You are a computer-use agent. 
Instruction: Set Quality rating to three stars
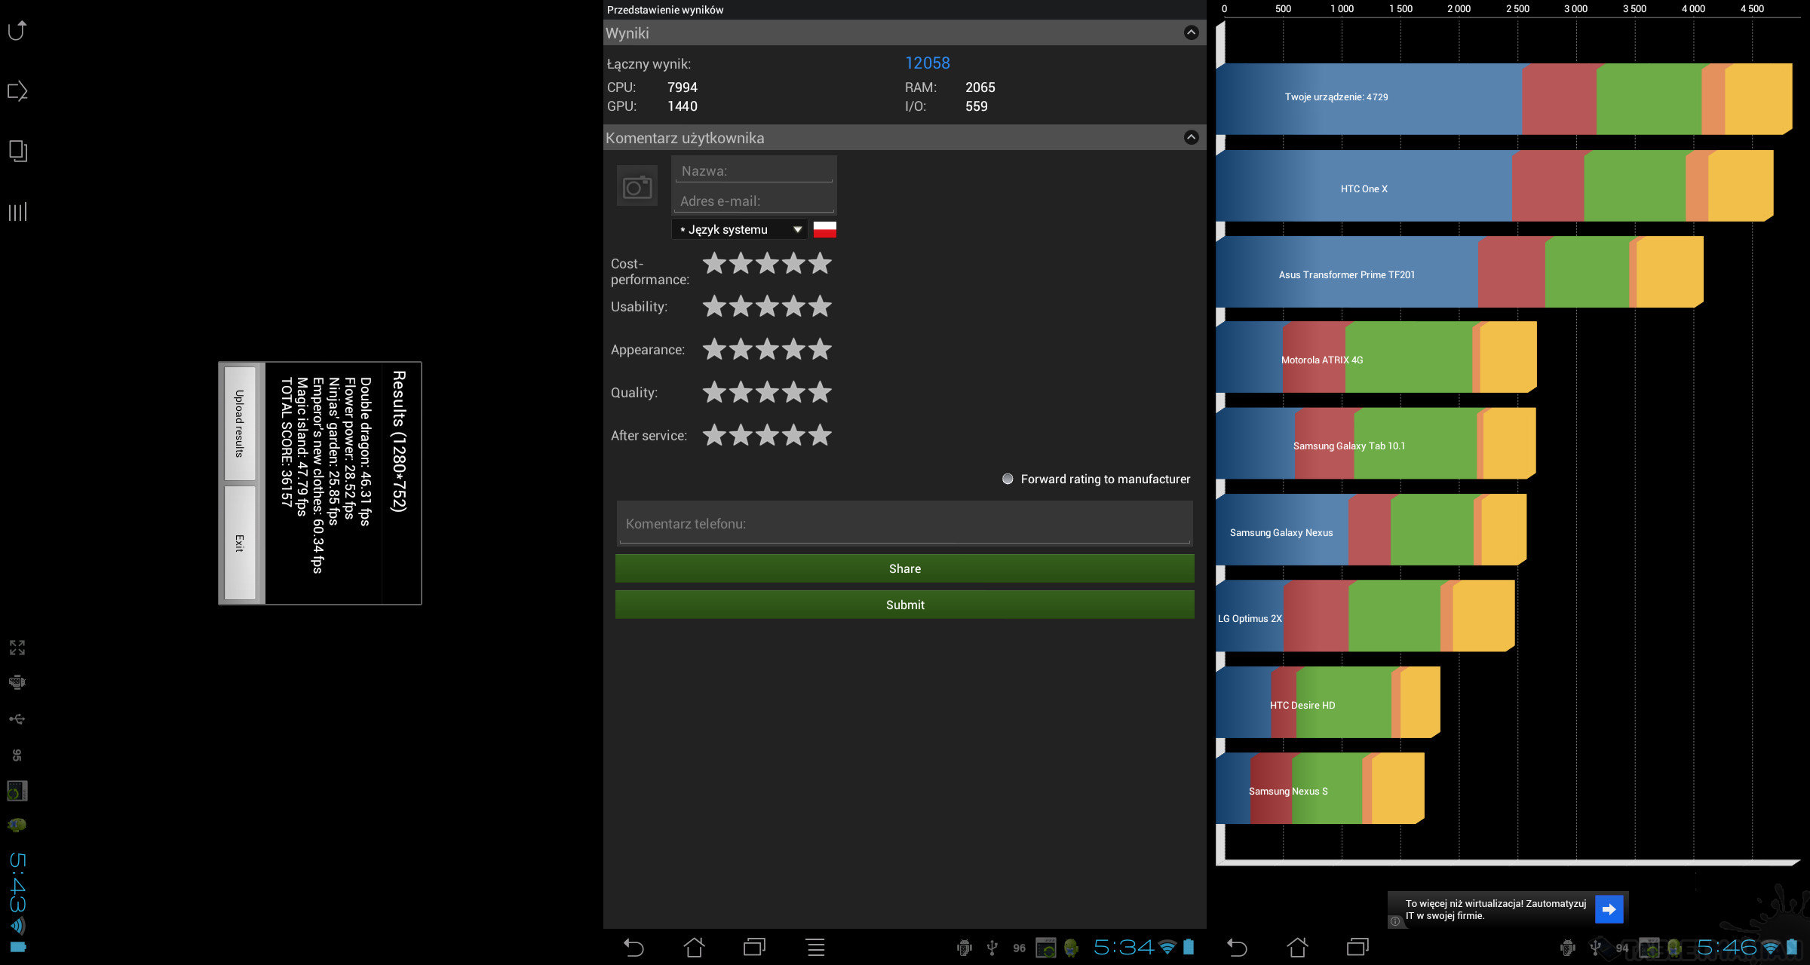click(767, 393)
